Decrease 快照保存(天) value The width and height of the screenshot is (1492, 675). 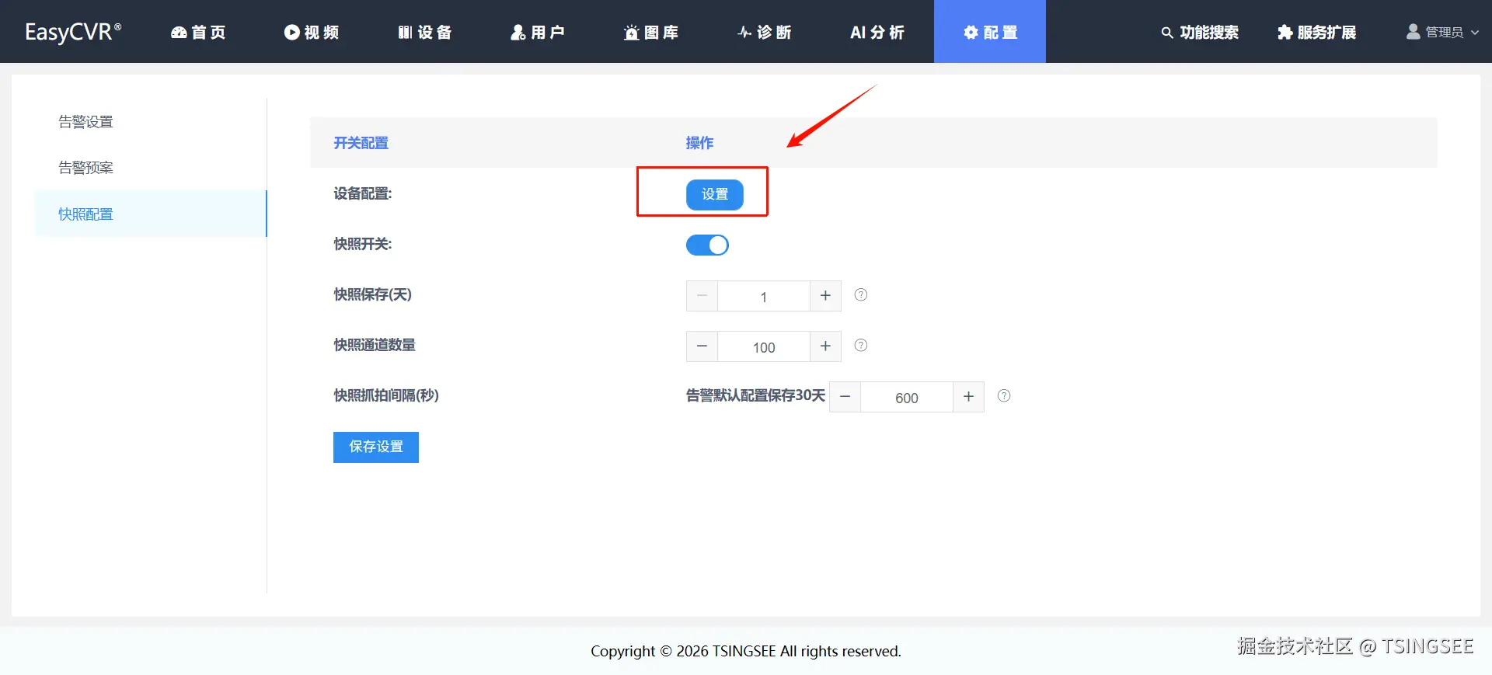[702, 296]
